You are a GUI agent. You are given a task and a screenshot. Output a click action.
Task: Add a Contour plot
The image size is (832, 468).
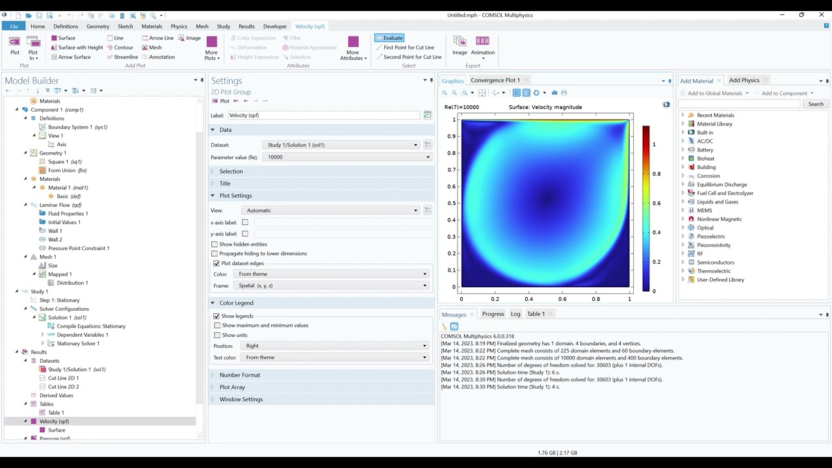click(120, 47)
